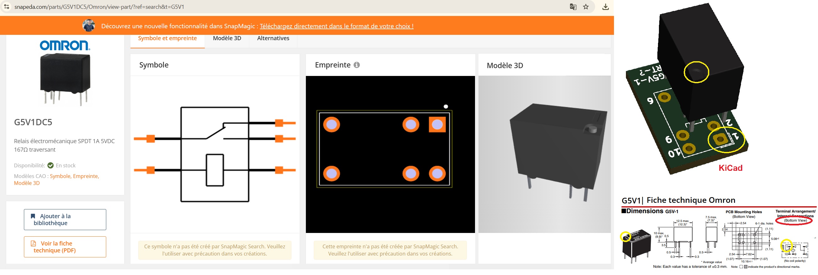Click the Empreinte panel heading

[x=333, y=65]
